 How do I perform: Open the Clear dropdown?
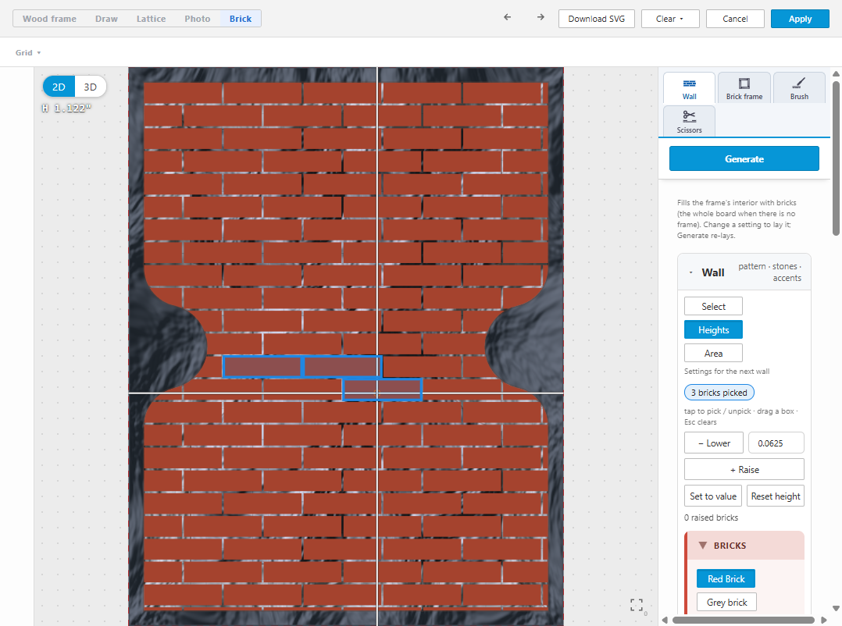pos(670,19)
